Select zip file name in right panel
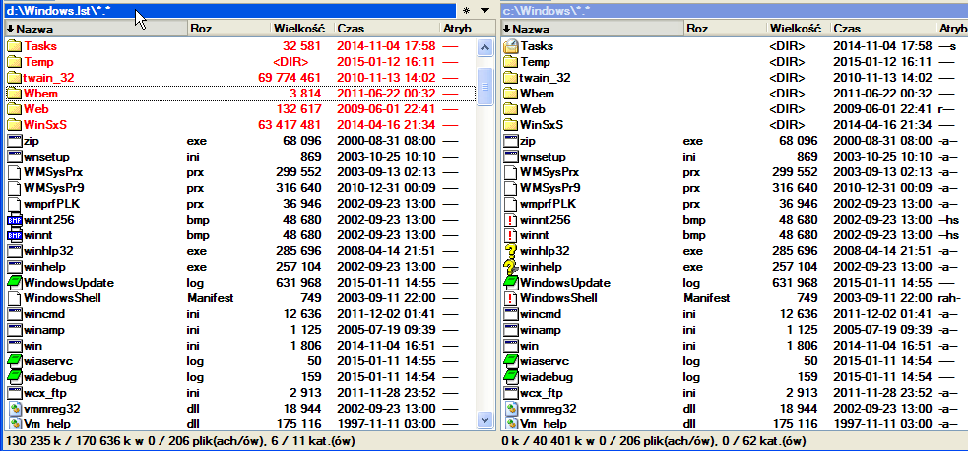 pos(527,141)
